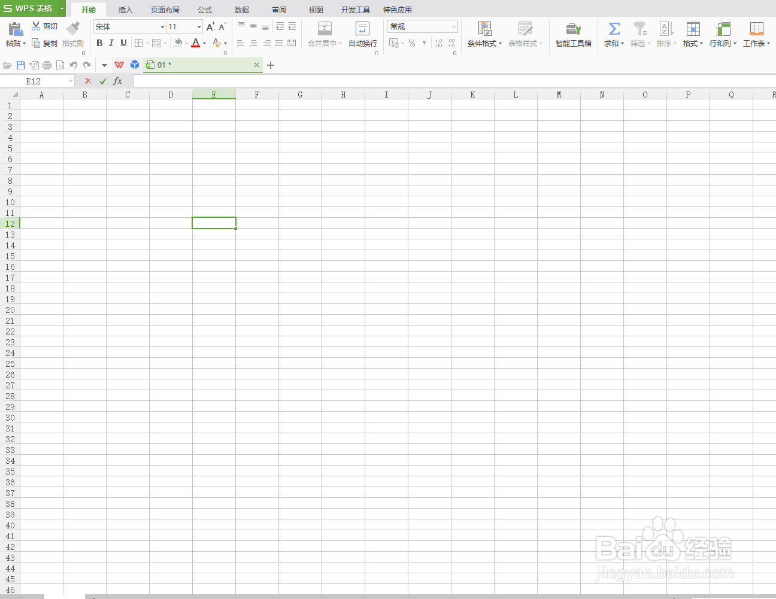Screen dimensions: 776x599
Task: Open the font size 11 dropdown
Action: tap(199, 27)
